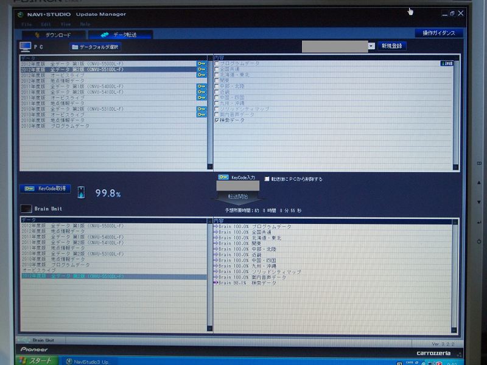Click the grey combo box field beside 新規登録

[335, 46]
